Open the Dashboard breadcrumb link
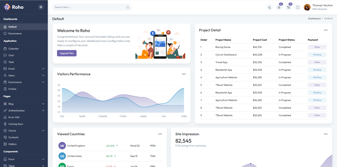The width and height of the screenshot is (337, 167). coord(314,18)
